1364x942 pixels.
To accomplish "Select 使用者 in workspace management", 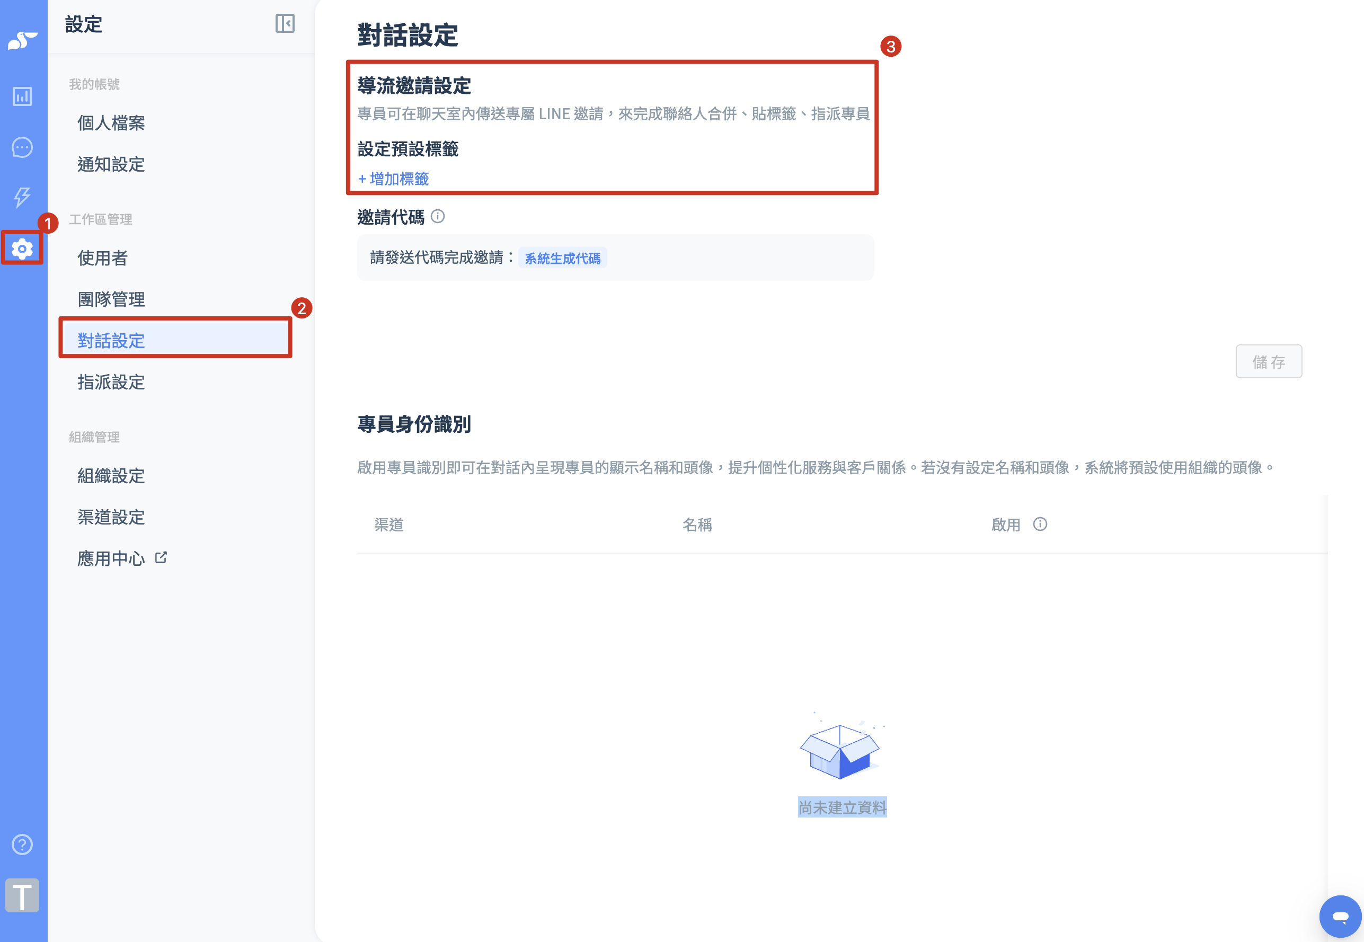I will pos(103,258).
